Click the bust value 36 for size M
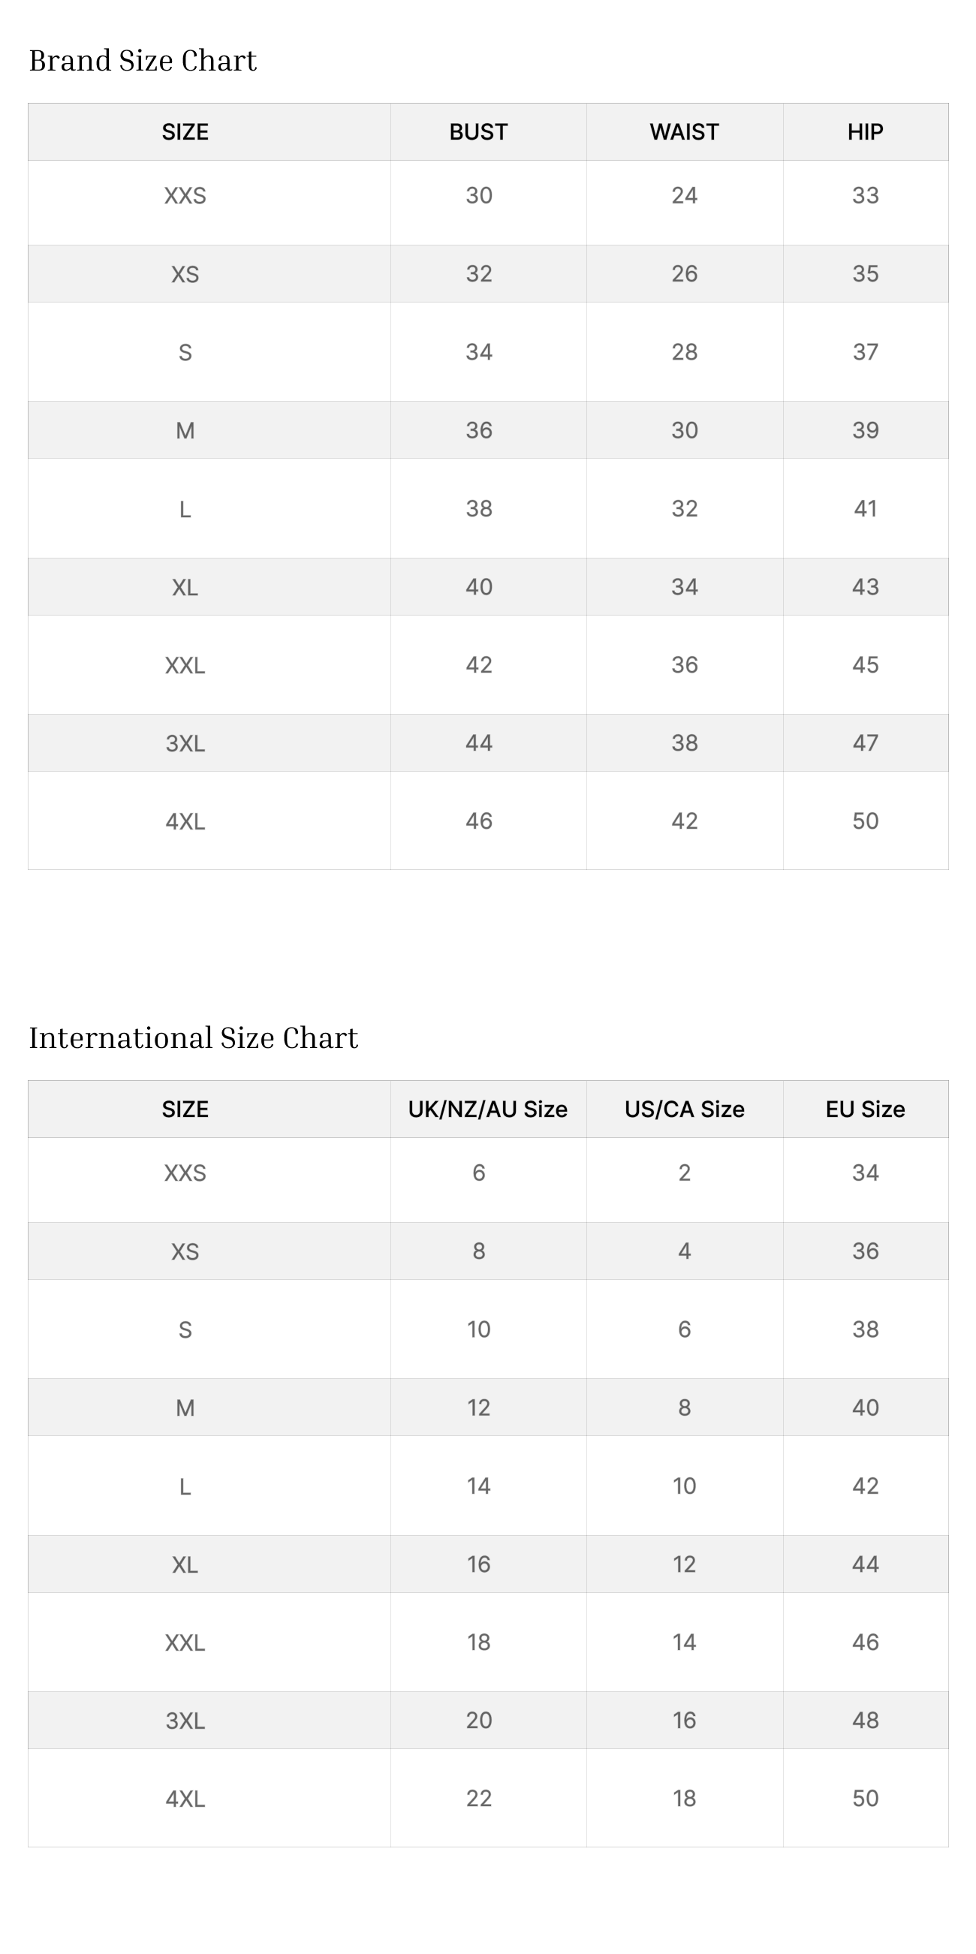Screen dimensions: 976x1954 click(478, 430)
